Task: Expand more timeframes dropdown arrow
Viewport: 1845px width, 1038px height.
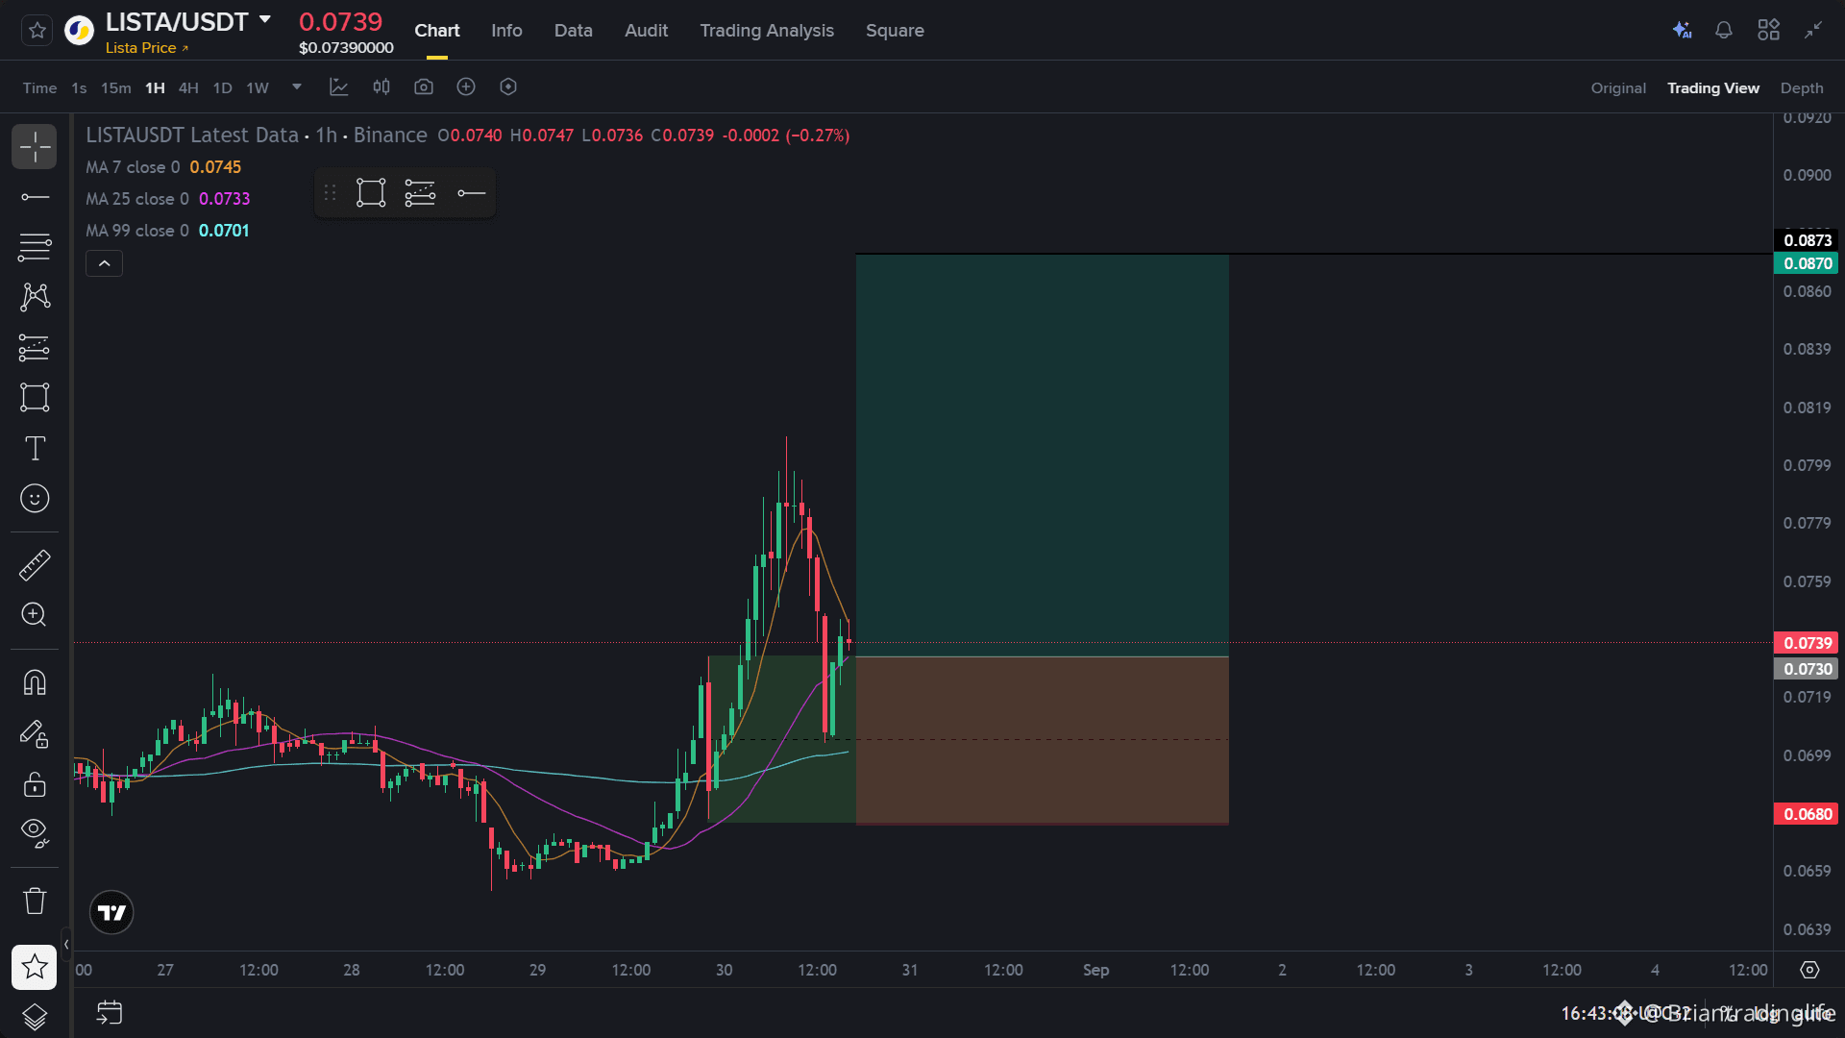Action: 297,86
